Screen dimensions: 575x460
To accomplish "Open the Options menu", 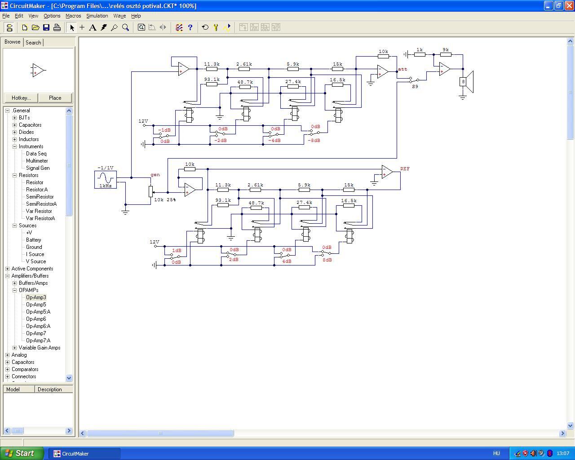I will click(52, 16).
